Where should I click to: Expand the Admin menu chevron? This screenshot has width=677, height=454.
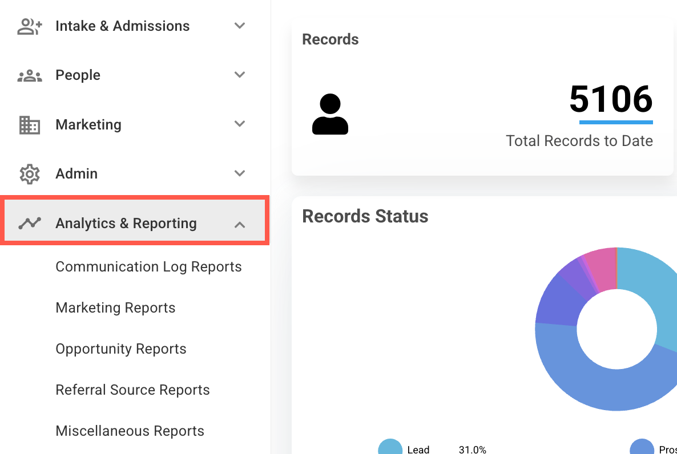coord(240,173)
